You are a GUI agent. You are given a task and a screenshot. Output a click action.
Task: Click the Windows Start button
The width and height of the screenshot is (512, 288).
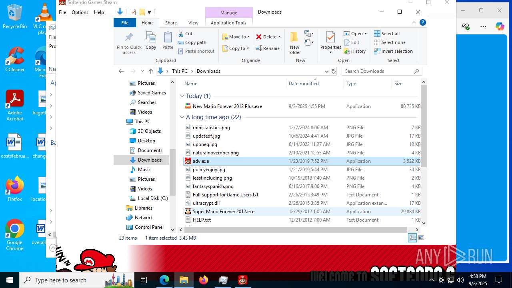pyautogui.click(x=10, y=280)
